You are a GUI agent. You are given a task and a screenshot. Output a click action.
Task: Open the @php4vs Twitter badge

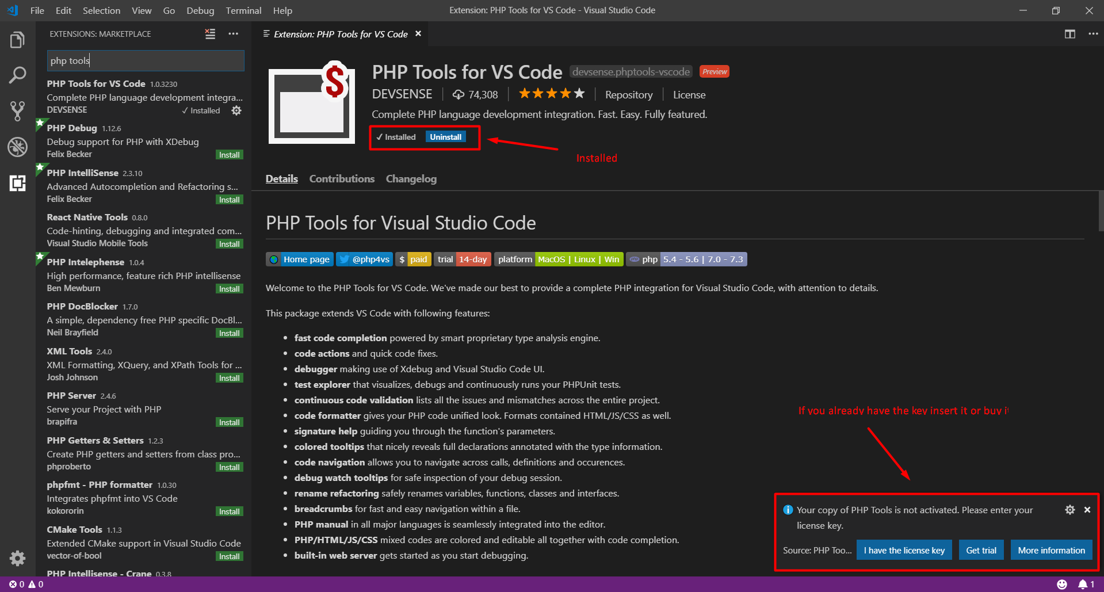coord(364,259)
